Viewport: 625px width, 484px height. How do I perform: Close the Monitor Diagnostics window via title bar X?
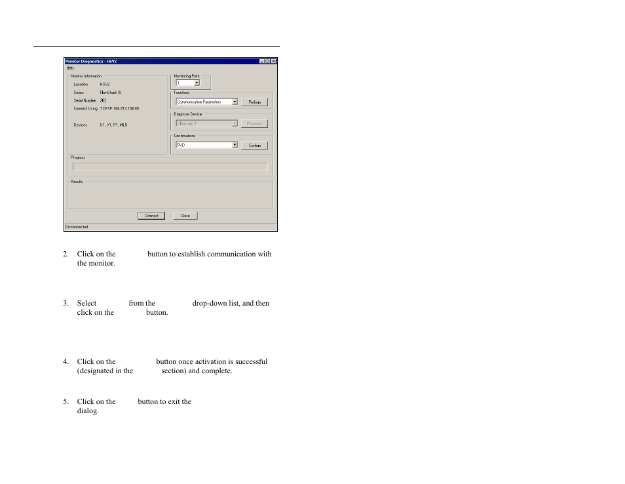click(273, 62)
